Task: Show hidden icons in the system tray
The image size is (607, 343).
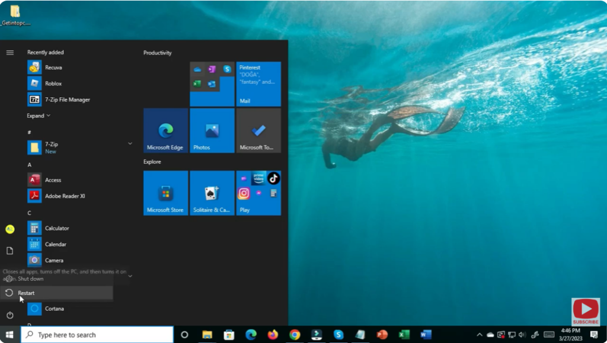Action: (x=479, y=334)
